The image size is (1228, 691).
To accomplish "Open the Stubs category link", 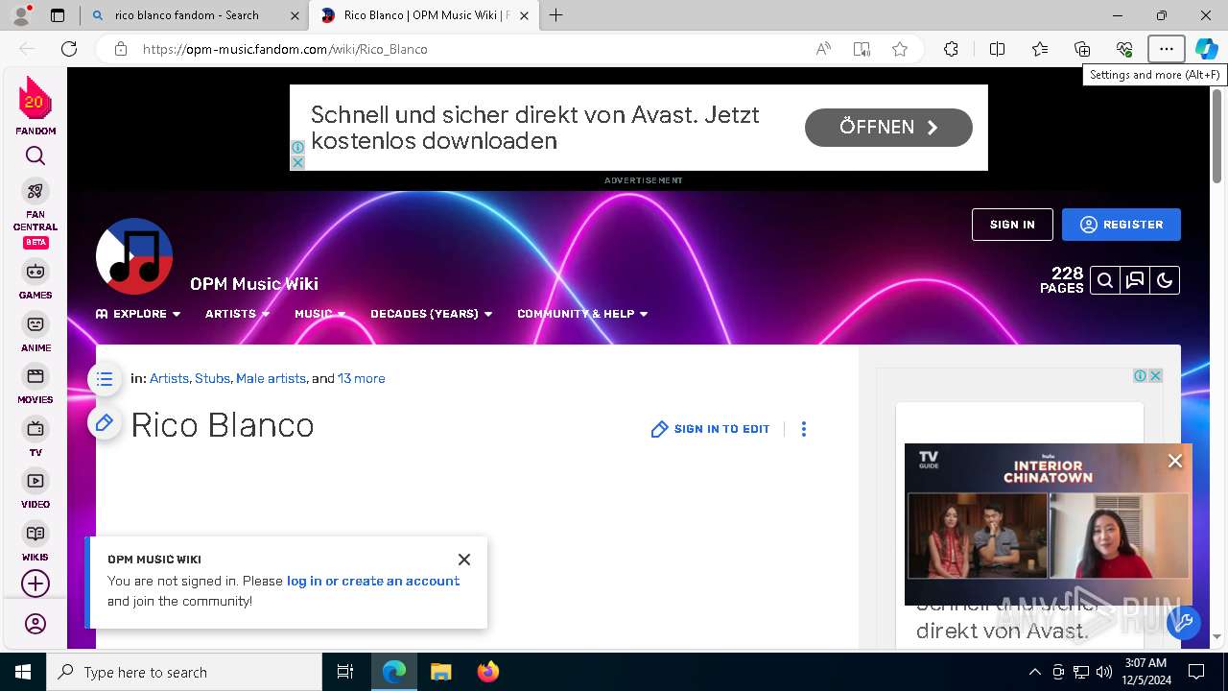I will click(x=212, y=379).
